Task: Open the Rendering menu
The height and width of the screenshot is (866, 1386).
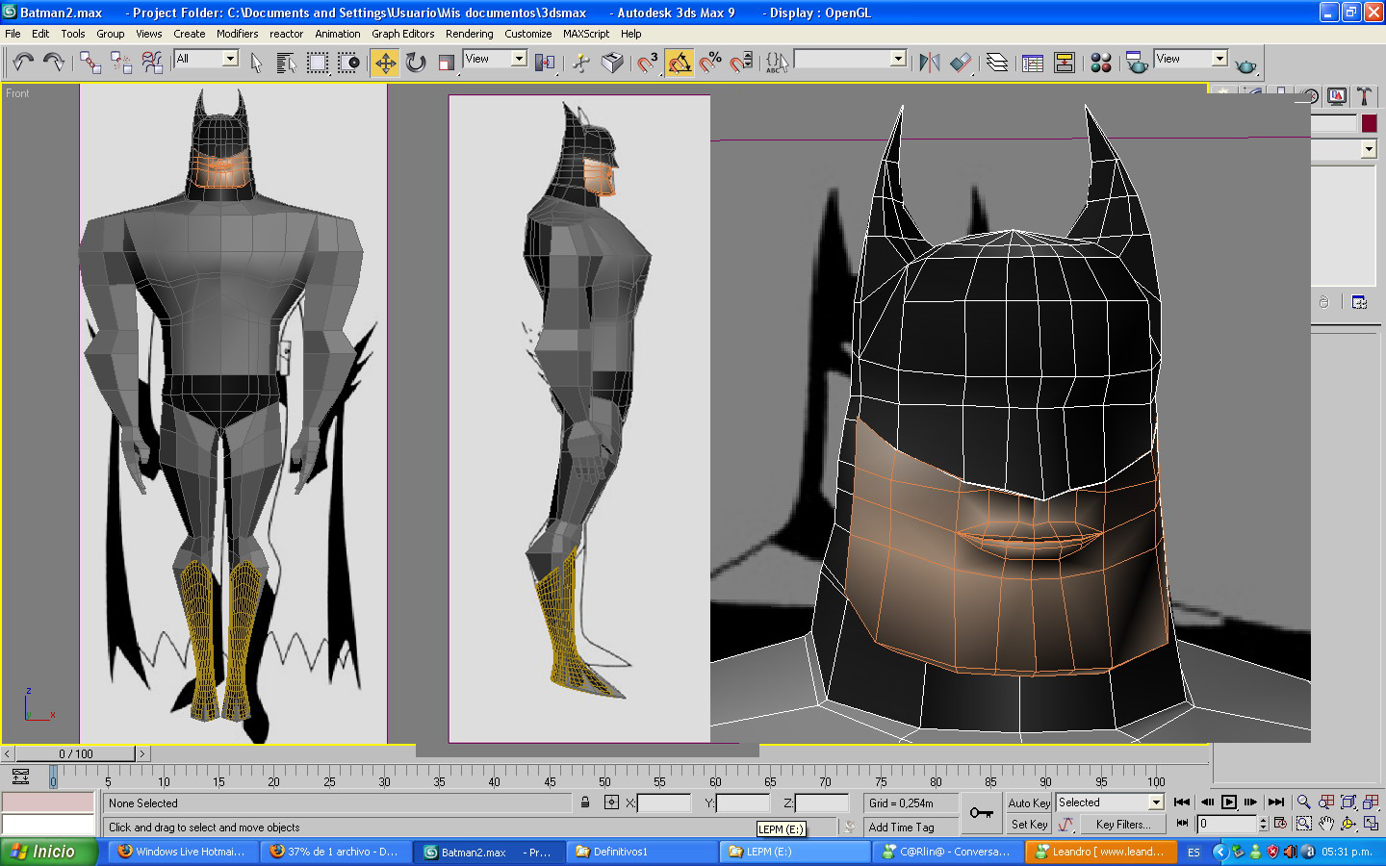Action: 469,34
